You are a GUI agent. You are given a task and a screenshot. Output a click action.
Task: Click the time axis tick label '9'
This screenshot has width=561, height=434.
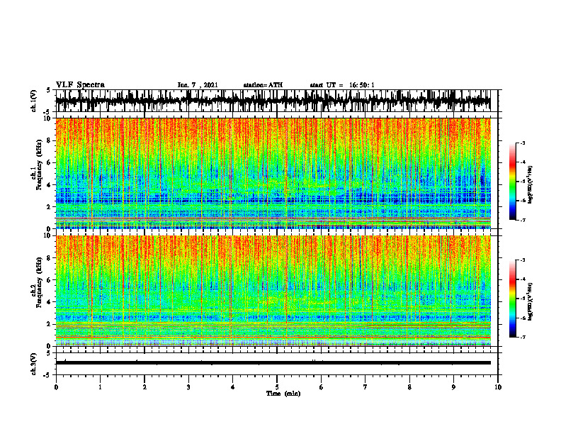tap(453, 387)
